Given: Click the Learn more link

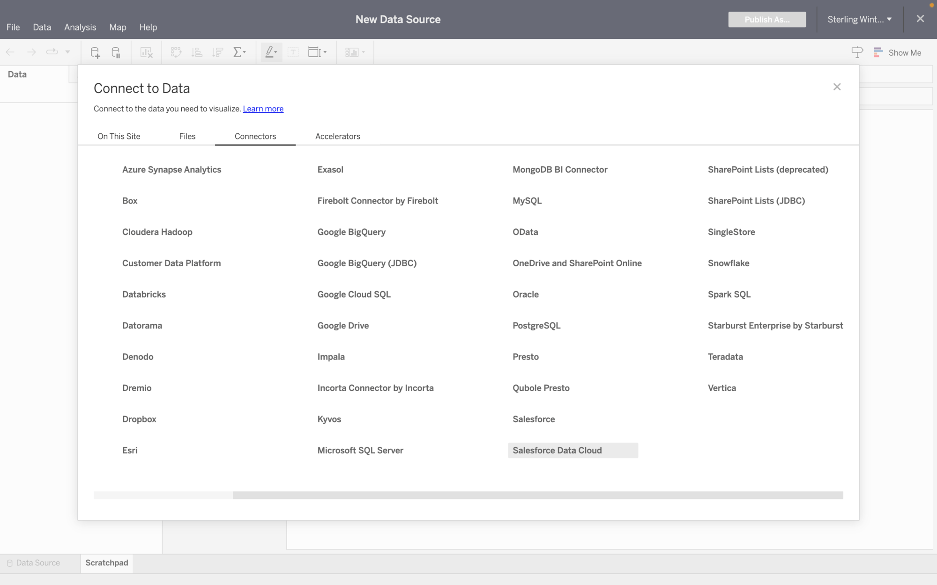Looking at the screenshot, I should 263,109.
